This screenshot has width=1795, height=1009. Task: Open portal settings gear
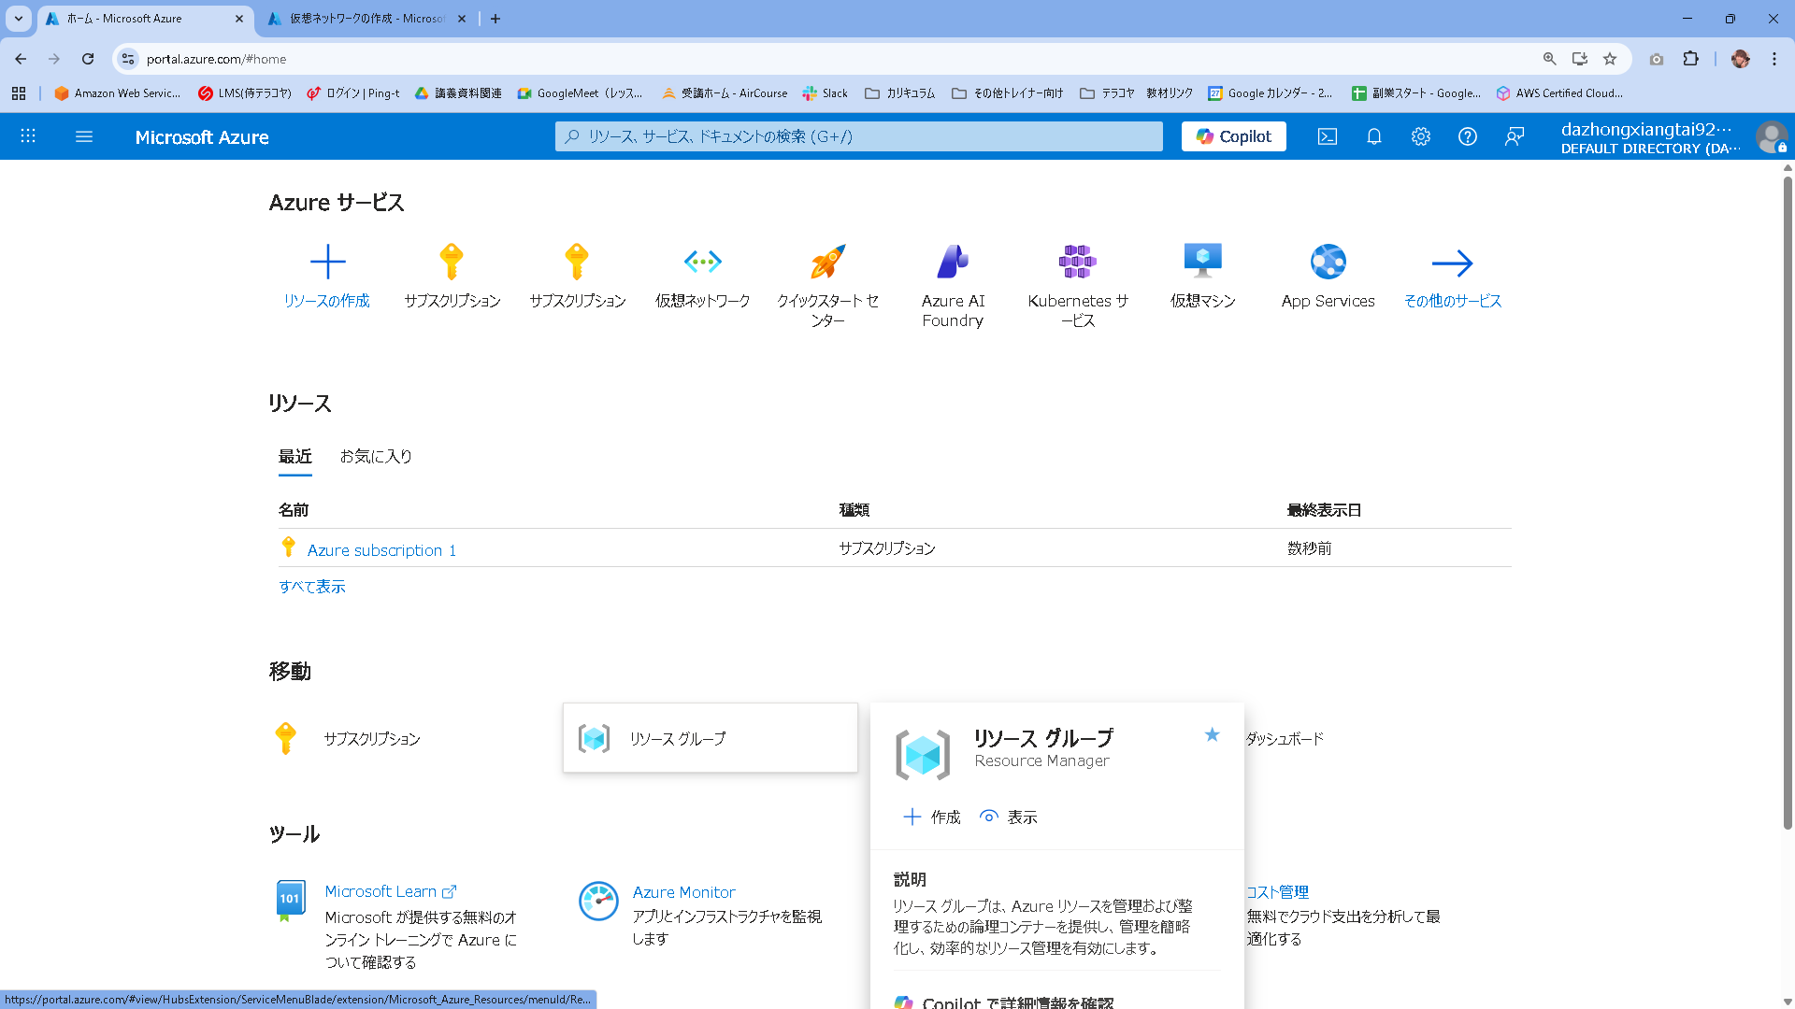click(x=1420, y=137)
